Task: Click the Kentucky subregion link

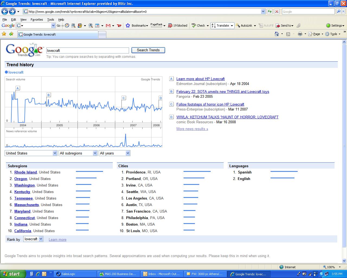Action: [22, 192]
